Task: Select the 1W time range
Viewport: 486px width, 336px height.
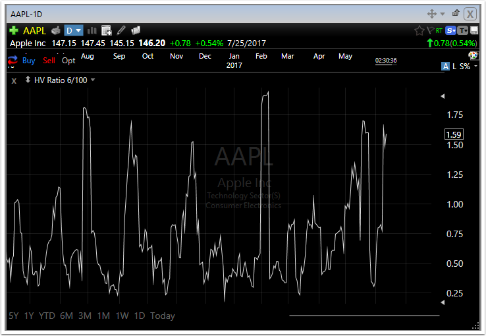Action: tap(122, 316)
